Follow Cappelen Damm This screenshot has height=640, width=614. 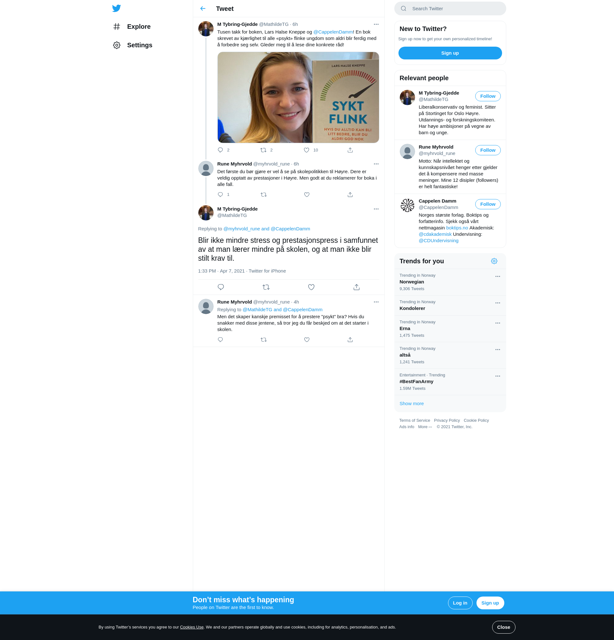coord(488,204)
